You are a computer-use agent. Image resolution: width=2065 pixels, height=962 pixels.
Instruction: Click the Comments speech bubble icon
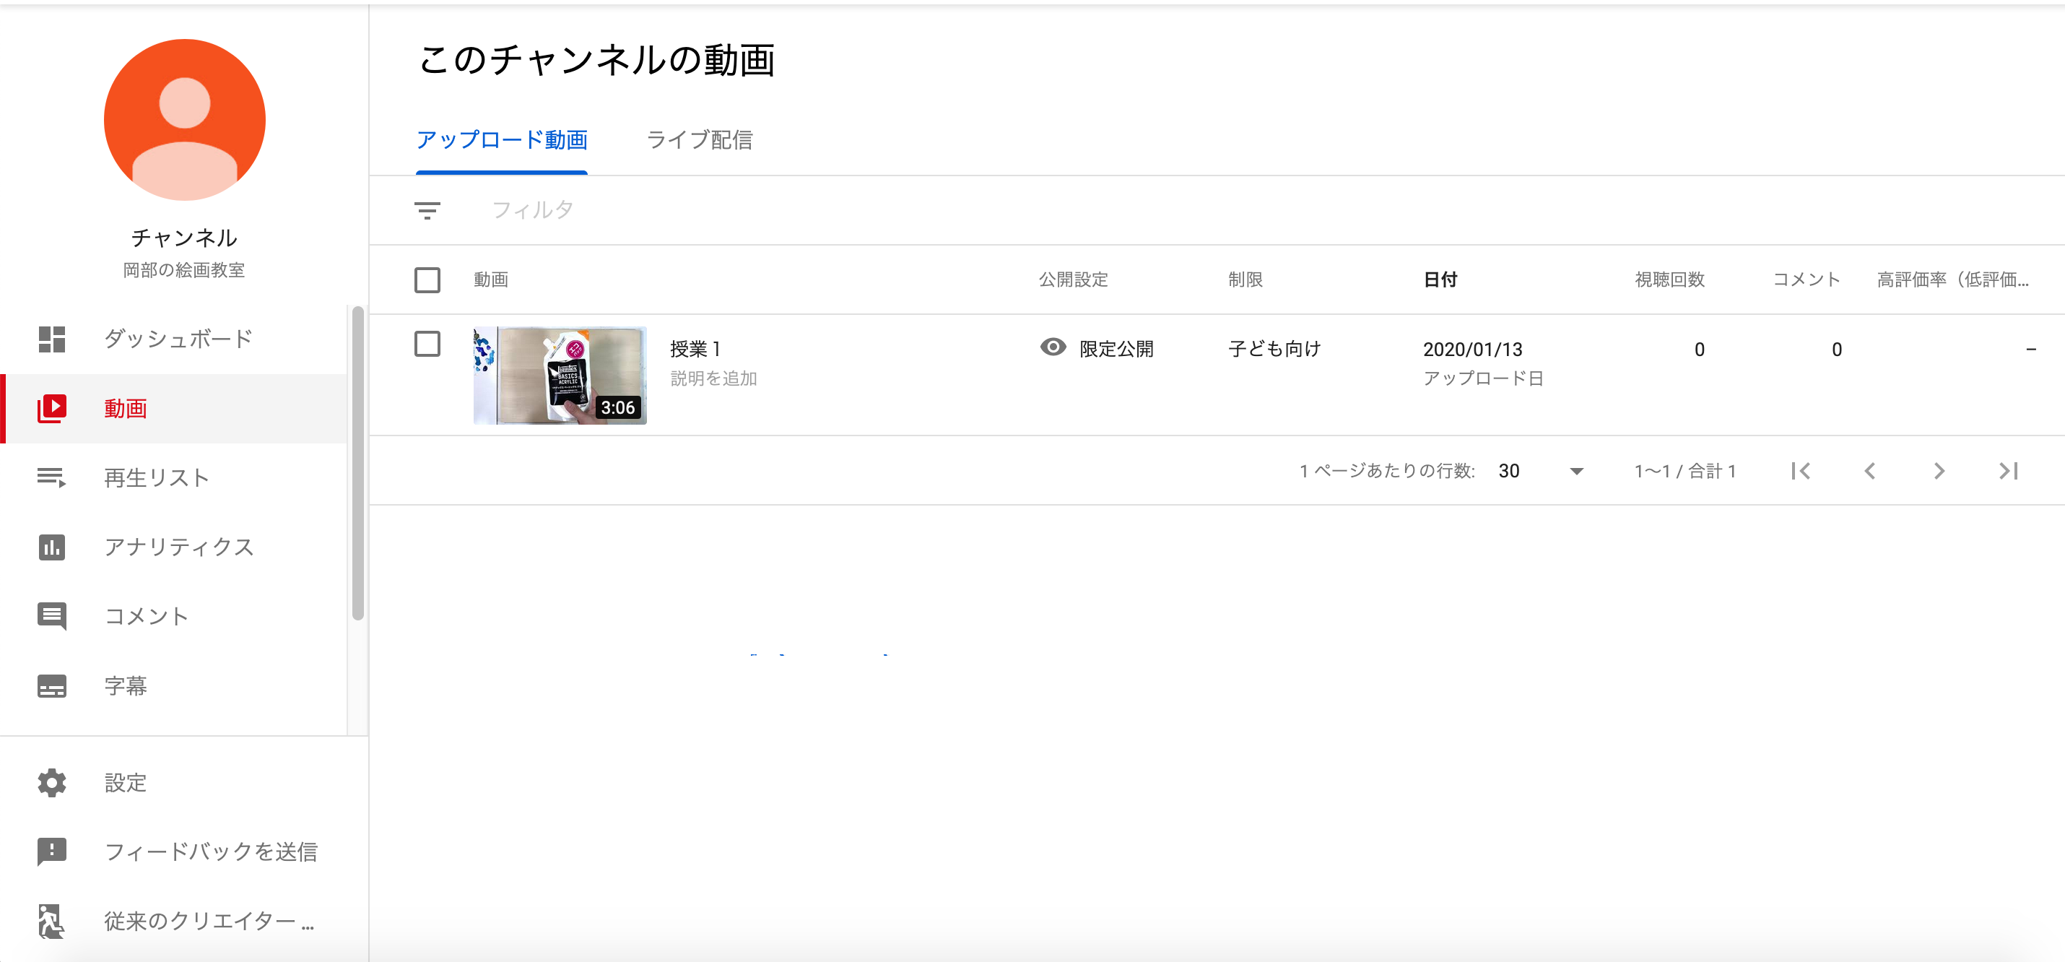pyautogui.click(x=52, y=617)
